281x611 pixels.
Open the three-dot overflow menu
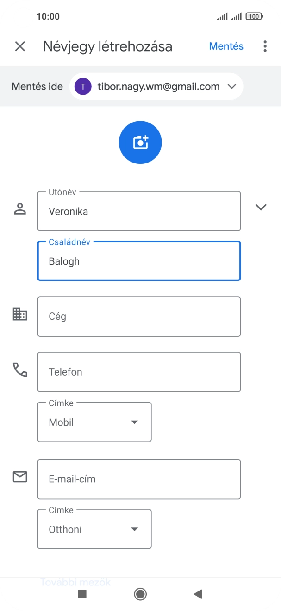coord(264,46)
